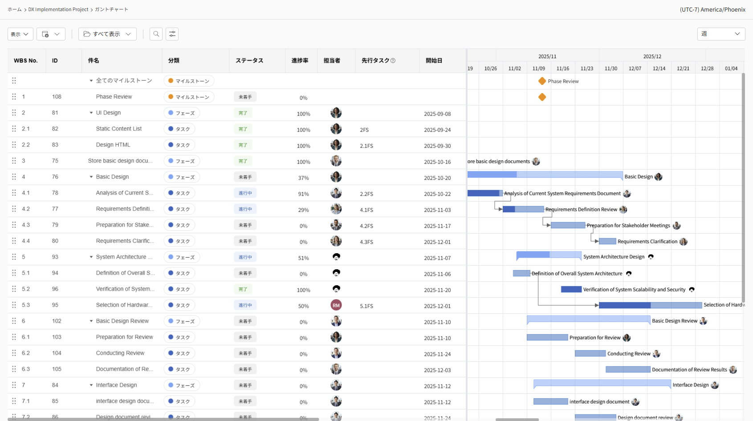Click the Selection of Hardware progress bar
753x421 pixels.
pos(650,305)
